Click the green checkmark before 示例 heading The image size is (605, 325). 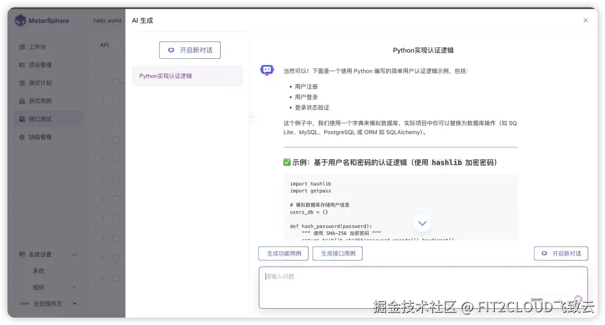point(287,162)
